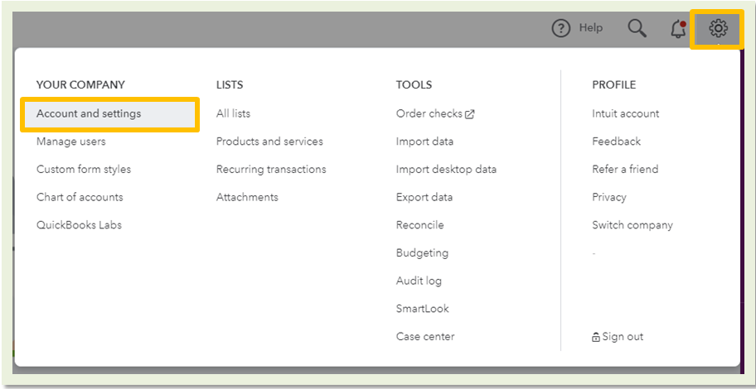Choose Switch company
This screenshot has width=756, height=389.
click(x=632, y=225)
